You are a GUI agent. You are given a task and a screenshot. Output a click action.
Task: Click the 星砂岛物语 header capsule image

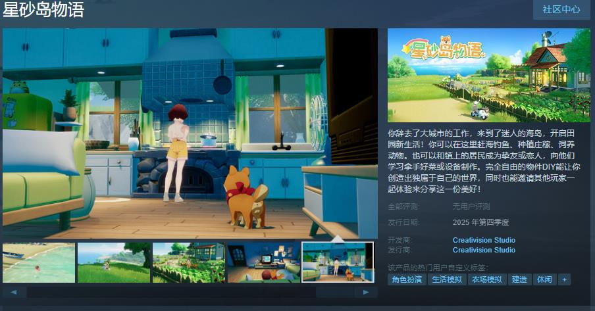(488, 75)
